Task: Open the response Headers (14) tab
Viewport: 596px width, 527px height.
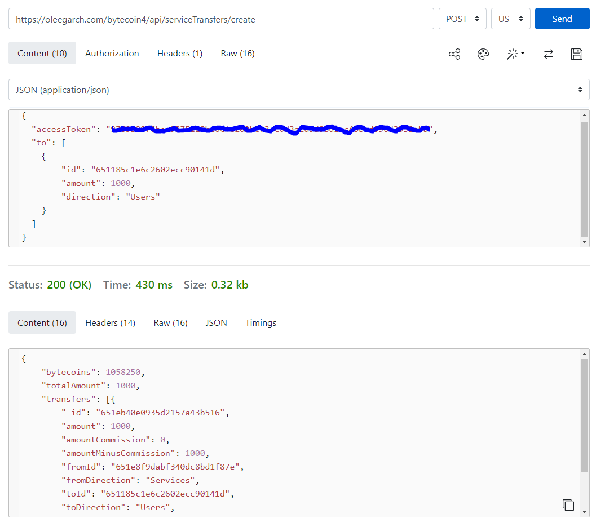Action: click(x=110, y=323)
